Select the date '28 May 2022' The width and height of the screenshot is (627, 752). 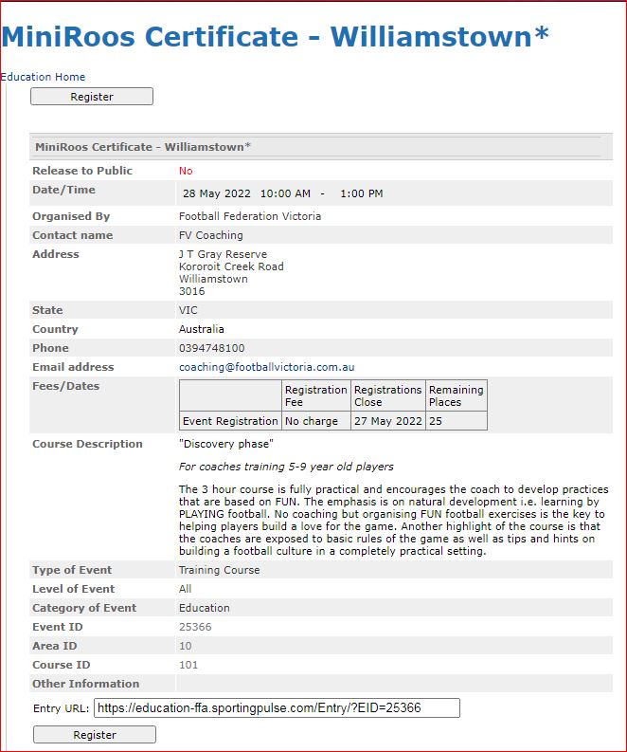pyautogui.click(x=217, y=193)
